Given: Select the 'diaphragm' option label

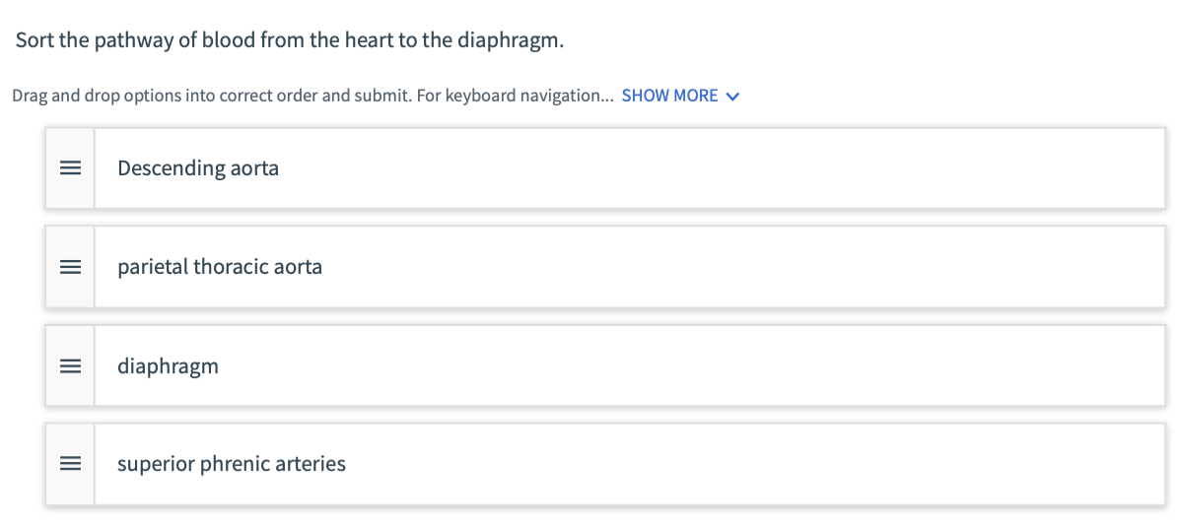Looking at the screenshot, I should click(168, 366).
